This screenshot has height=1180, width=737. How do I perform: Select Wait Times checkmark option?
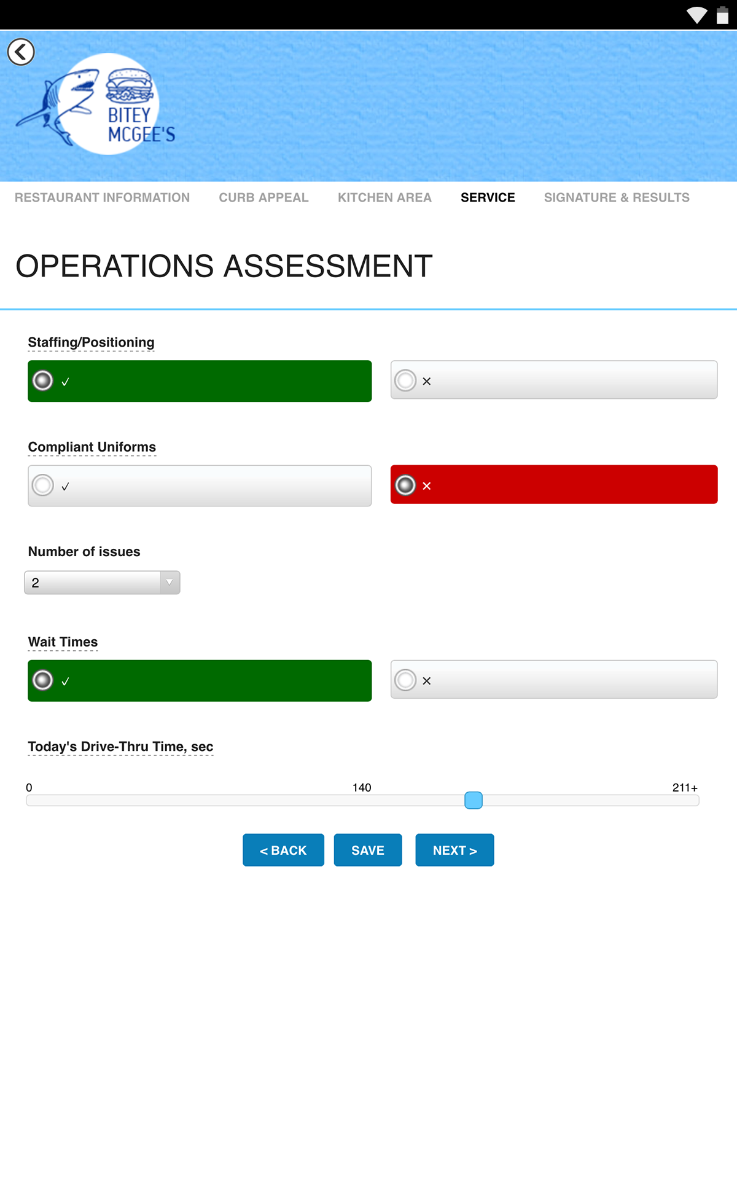pos(200,680)
